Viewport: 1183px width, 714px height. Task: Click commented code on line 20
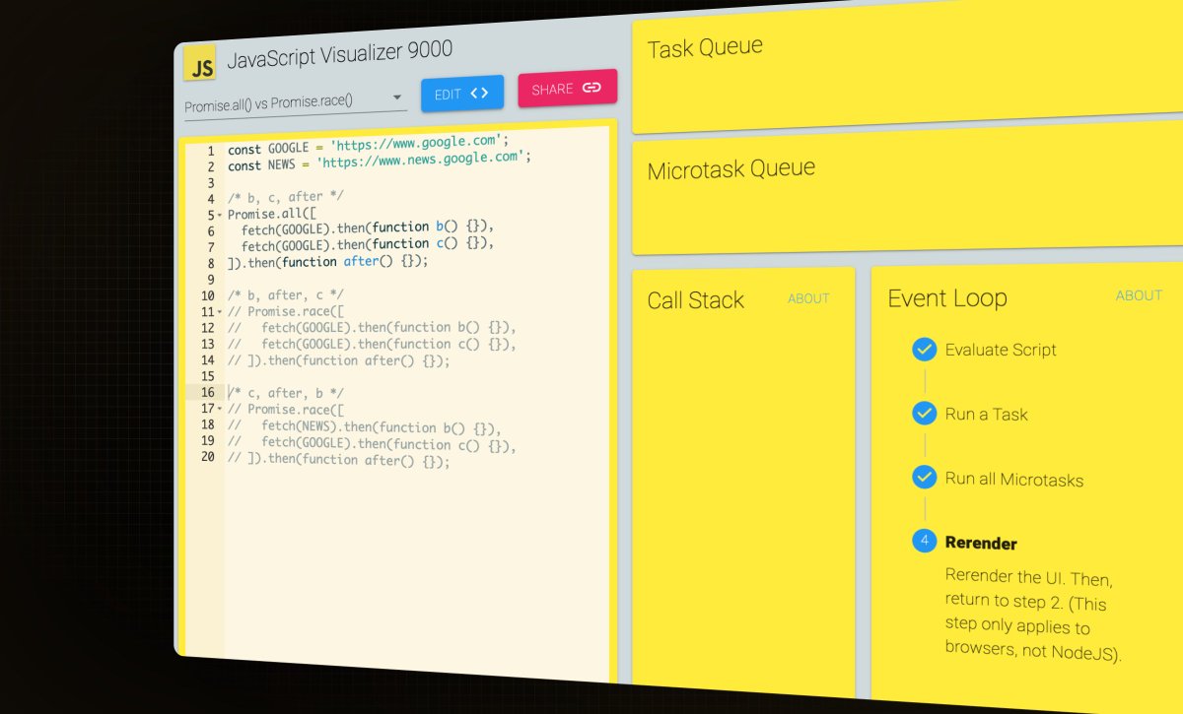point(338,460)
